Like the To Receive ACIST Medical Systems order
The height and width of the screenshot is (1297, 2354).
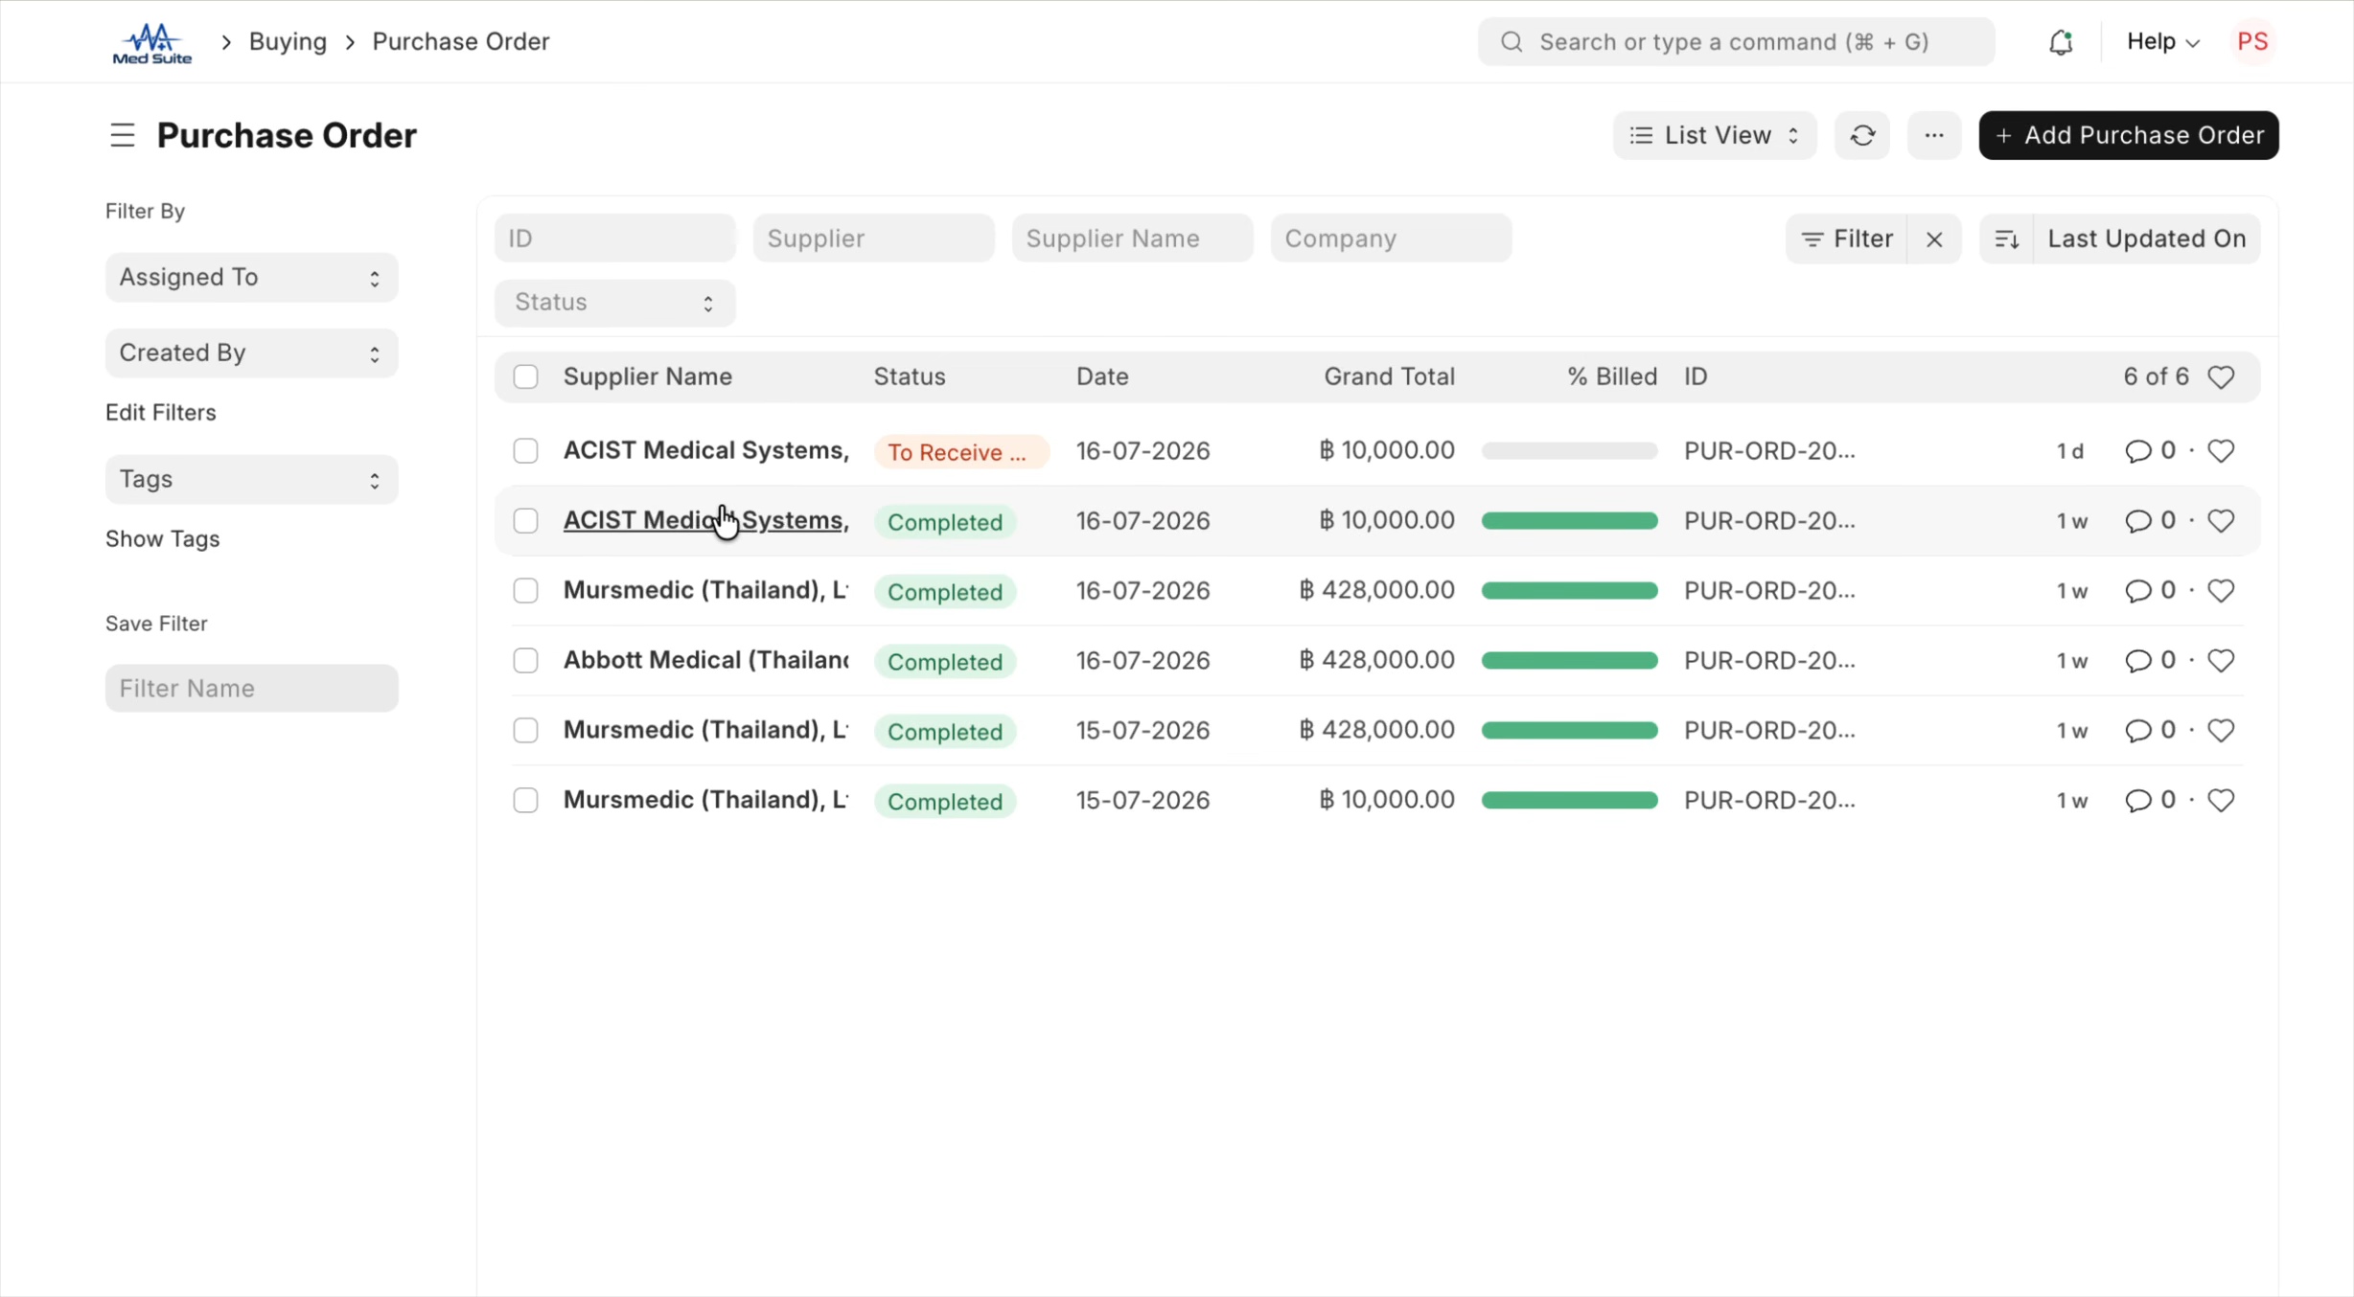[x=2221, y=451]
